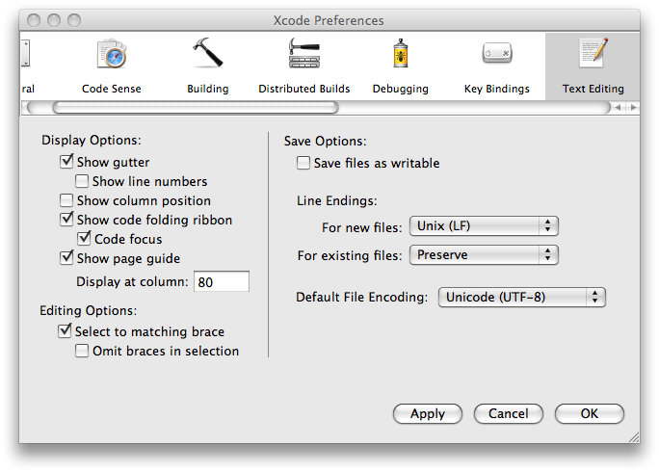Click the Building tab label
This screenshot has width=659, height=472.
[x=207, y=89]
